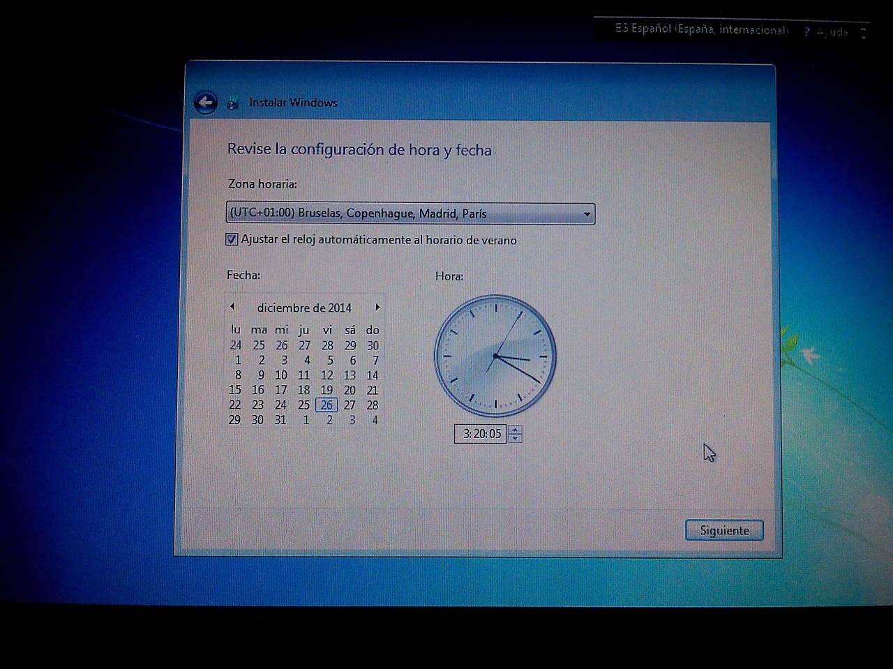
Task: Increase time with the up spinner arrow
Action: [515, 430]
